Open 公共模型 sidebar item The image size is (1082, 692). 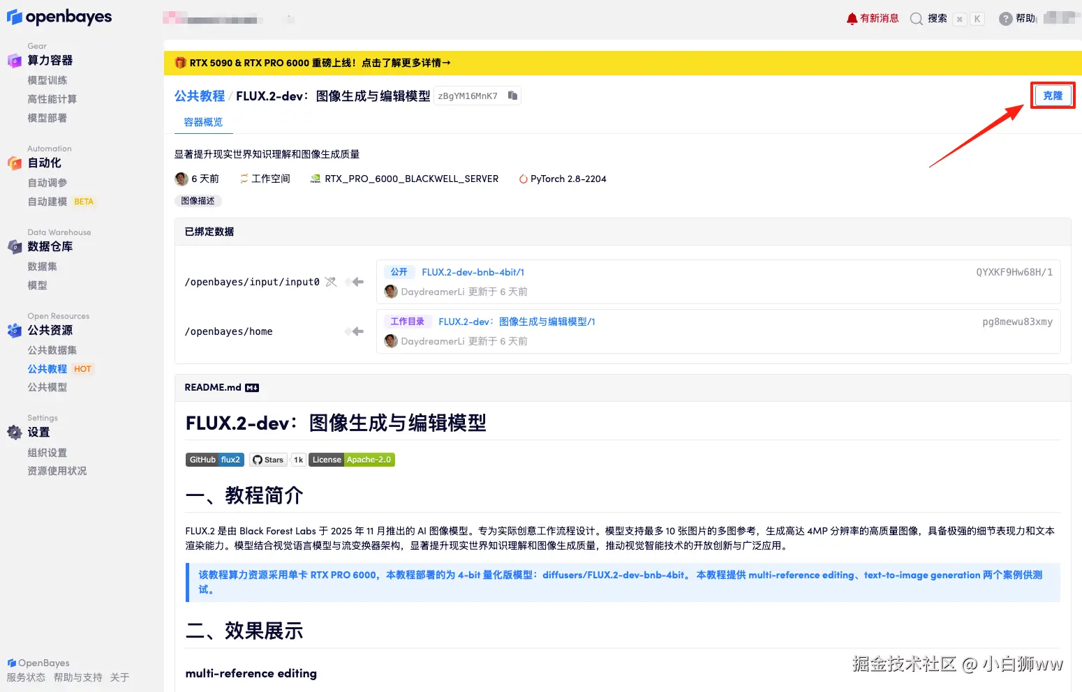[47, 387]
